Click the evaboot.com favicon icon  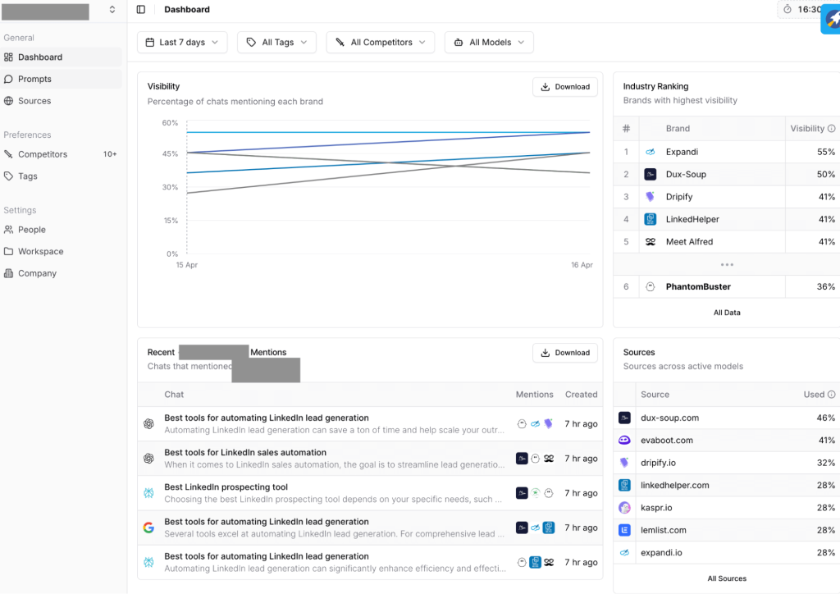[624, 441]
